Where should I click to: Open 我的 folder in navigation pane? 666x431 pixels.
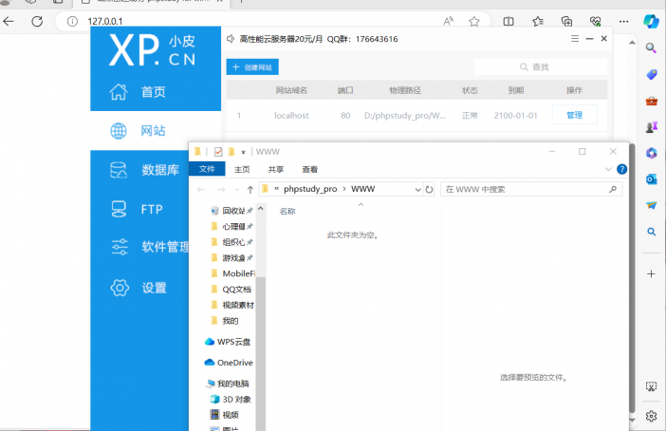tap(225, 321)
